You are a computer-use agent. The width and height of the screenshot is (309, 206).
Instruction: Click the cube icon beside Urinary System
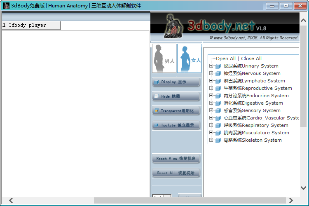tap(218, 66)
